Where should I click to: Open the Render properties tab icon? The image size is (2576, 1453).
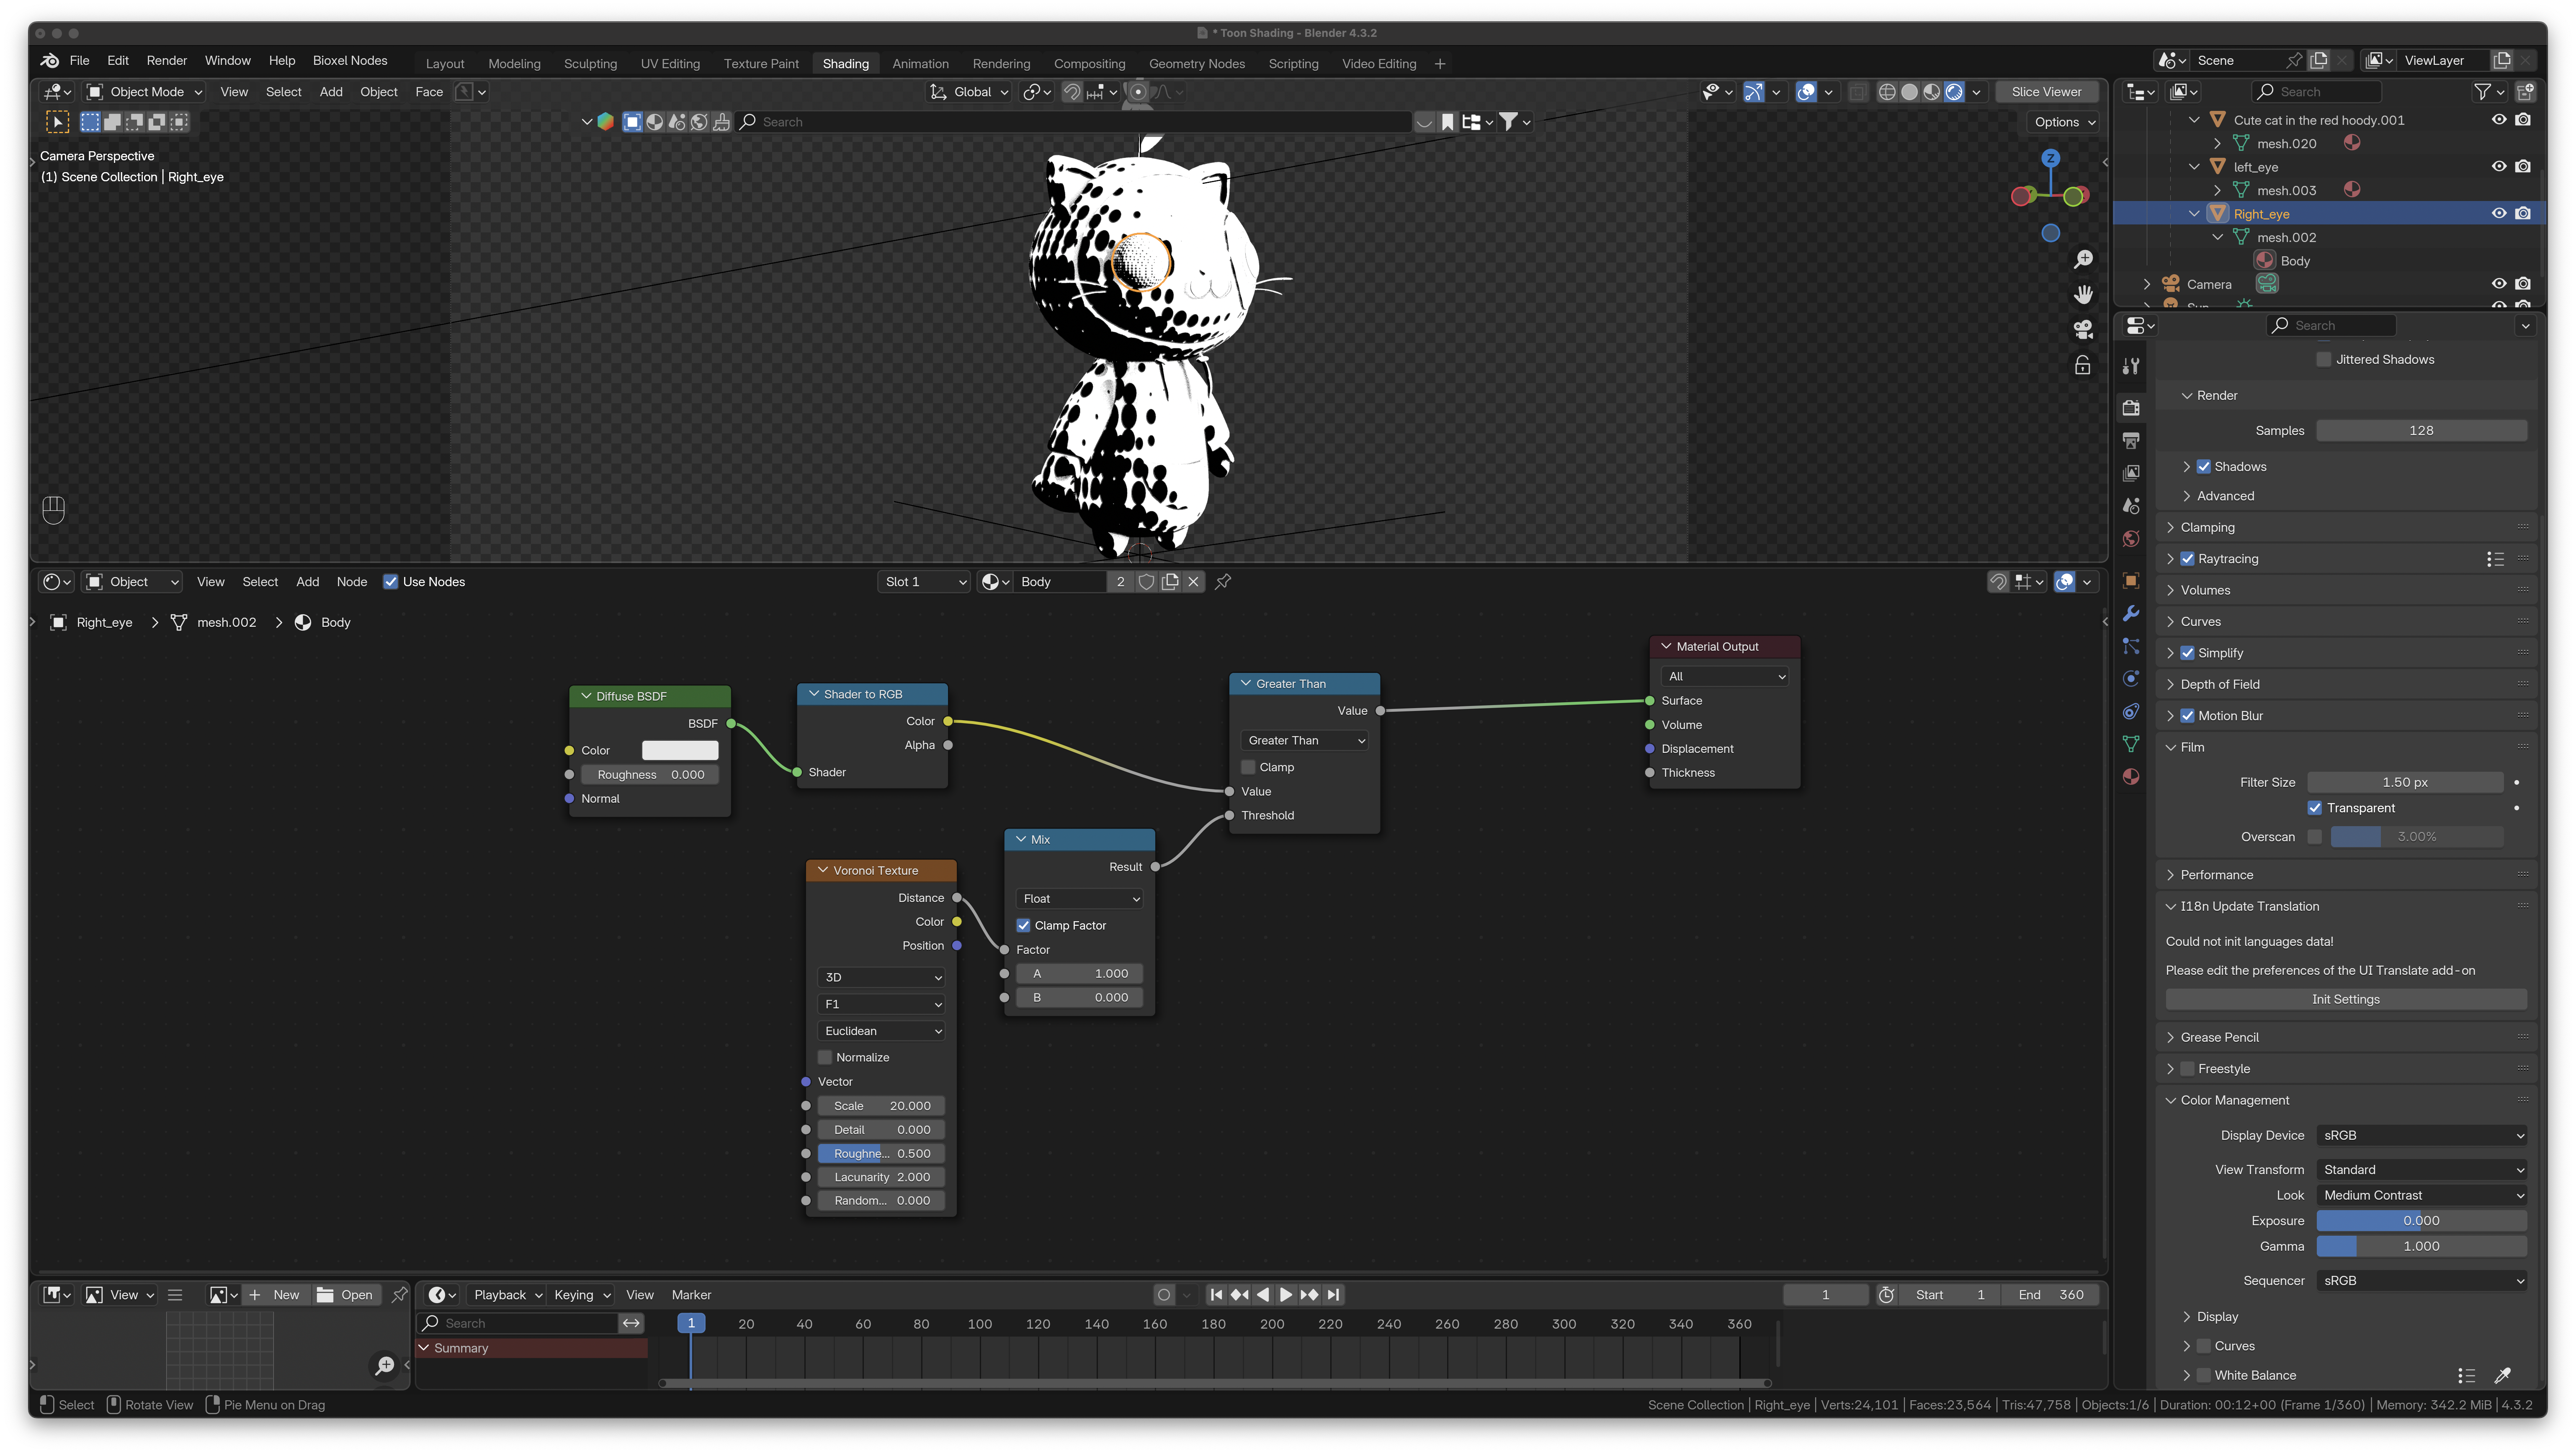pyautogui.click(x=2131, y=408)
